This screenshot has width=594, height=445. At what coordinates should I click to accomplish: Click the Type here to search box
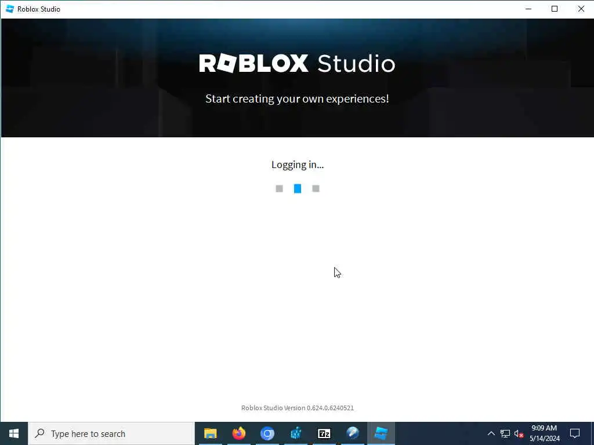(x=111, y=433)
